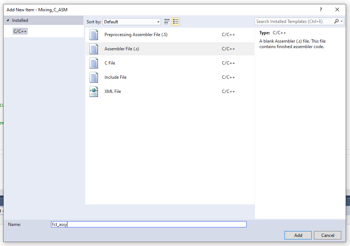
Task: Click the C File document icon
Action: click(94, 63)
